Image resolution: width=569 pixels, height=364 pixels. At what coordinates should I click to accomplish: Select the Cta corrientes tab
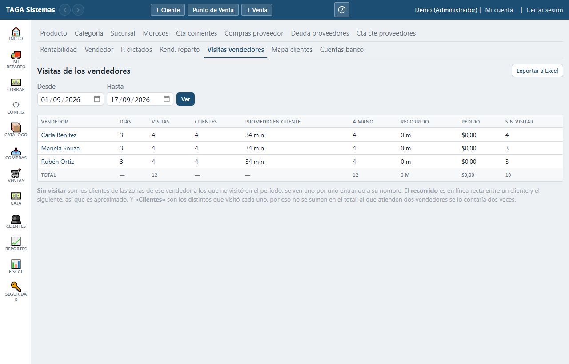[196, 33]
